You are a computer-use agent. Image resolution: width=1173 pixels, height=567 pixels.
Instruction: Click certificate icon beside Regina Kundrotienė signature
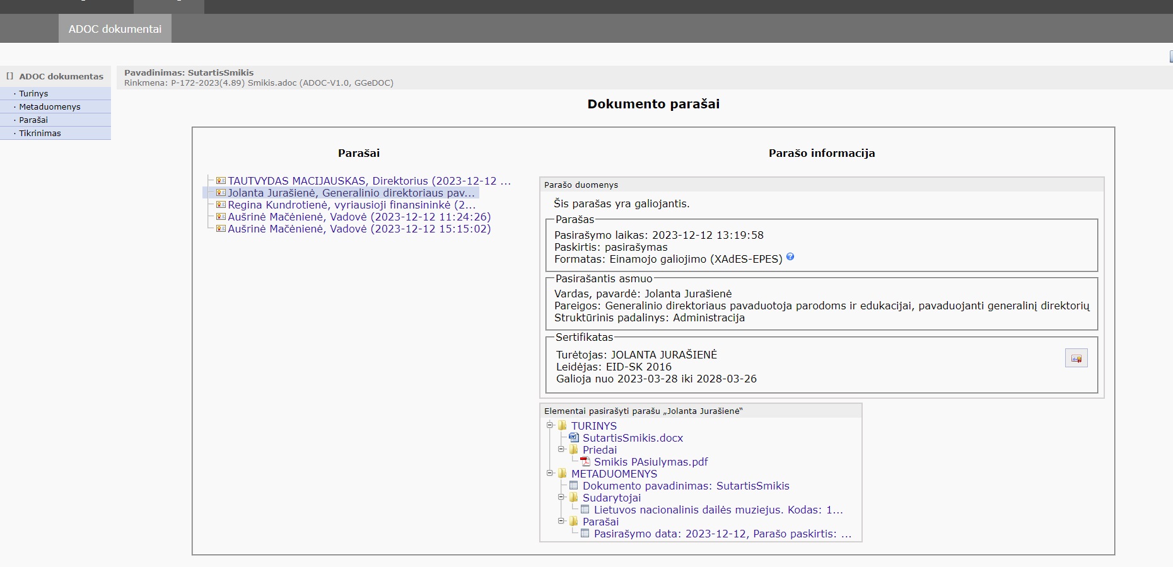pyautogui.click(x=221, y=205)
